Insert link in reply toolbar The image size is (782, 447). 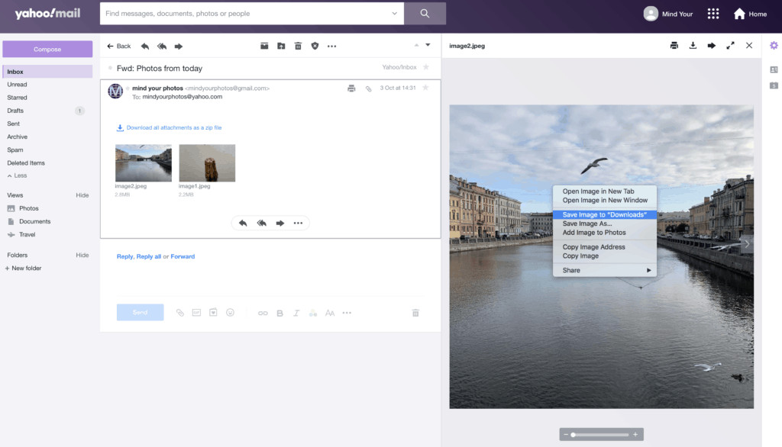[x=263, y=313]
